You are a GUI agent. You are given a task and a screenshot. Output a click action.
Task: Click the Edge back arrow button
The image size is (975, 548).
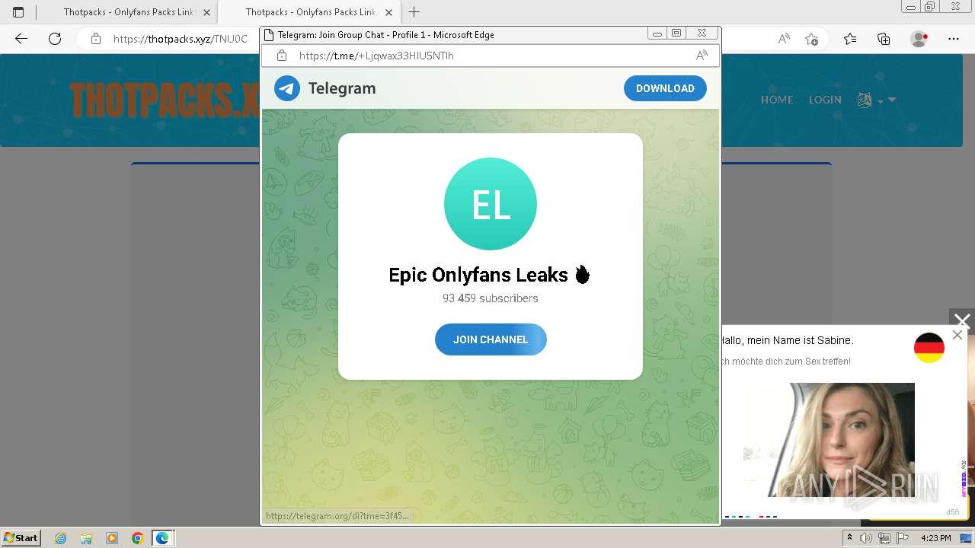21,39
